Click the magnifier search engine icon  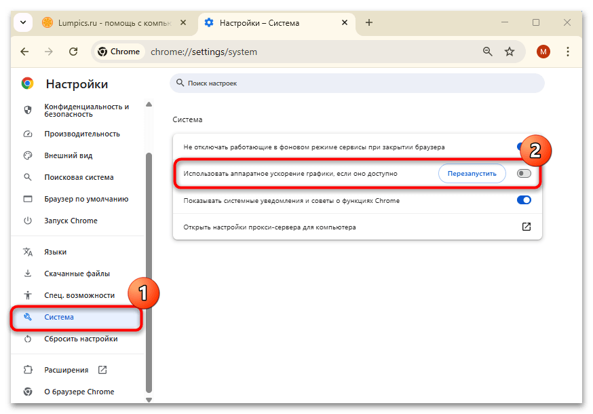28,177
